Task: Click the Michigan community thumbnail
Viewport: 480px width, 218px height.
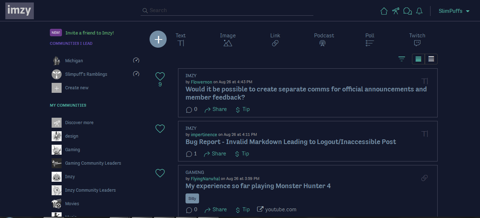Action: click(57, 61)
